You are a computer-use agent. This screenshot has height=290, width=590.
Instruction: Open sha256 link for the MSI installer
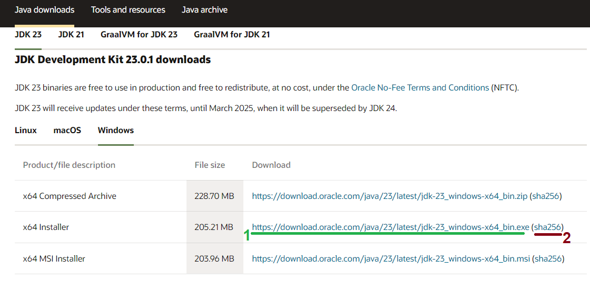click(x=548, y=259)
